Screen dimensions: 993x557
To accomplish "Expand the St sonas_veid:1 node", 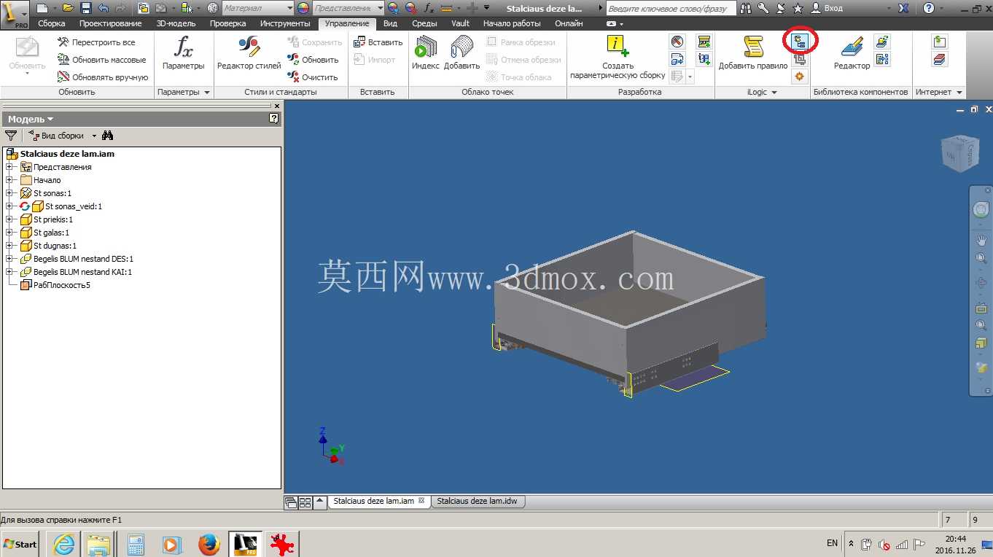I will [x=9, y=206].
